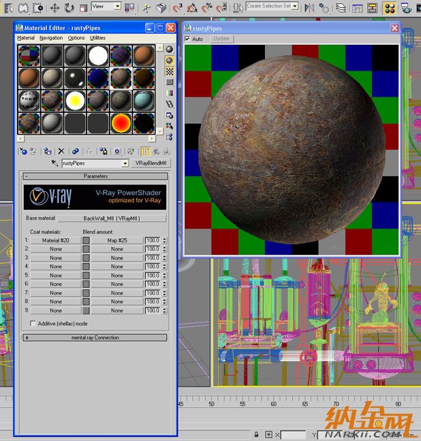
Task: Adjust coat 9 blend amount spinner
Action: point(165,310)
